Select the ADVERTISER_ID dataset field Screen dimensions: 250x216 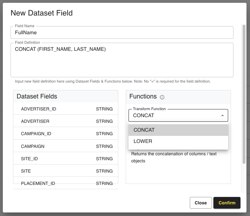point(65,109)
